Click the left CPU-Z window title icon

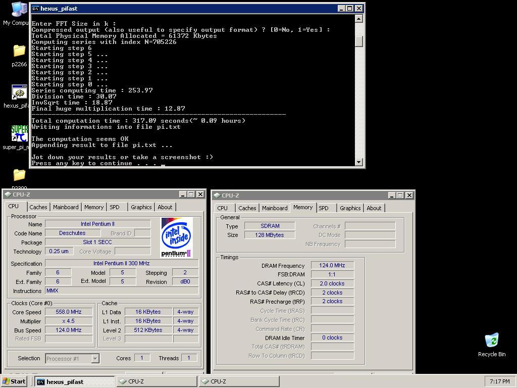8,195
